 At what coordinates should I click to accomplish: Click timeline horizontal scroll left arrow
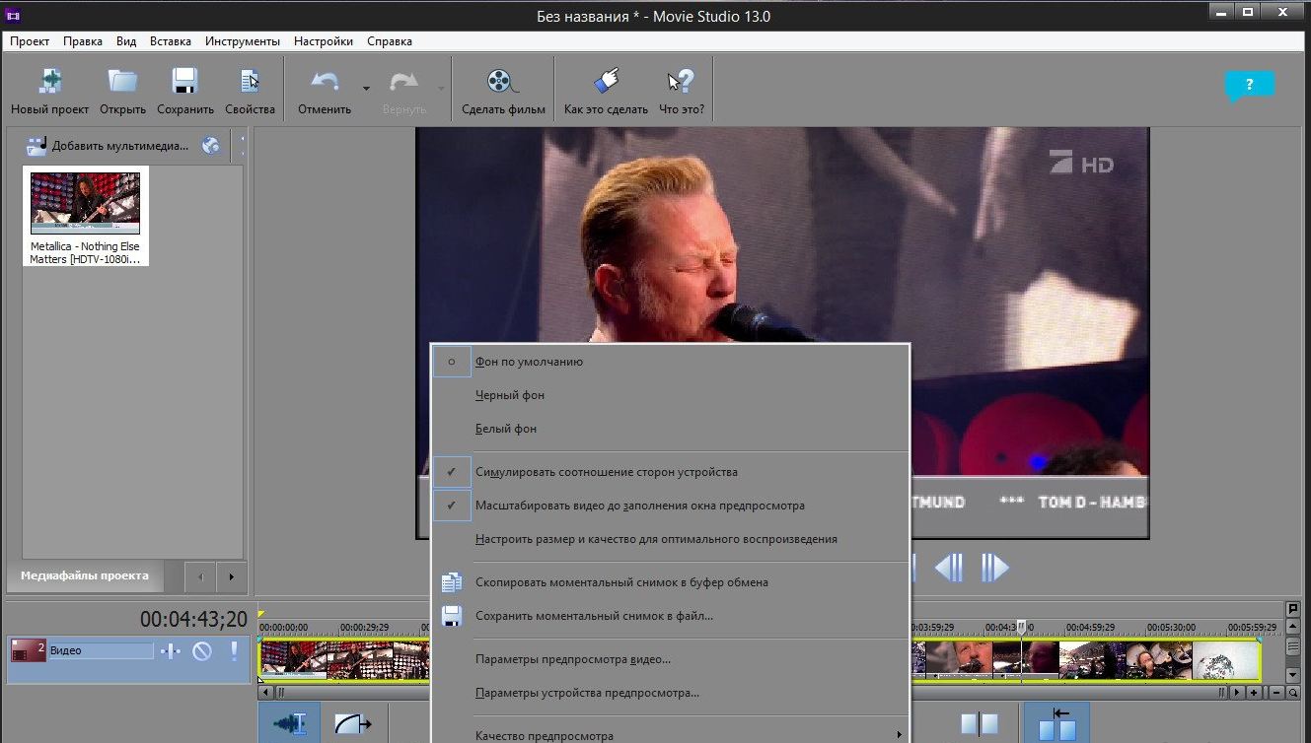pos(266,693)
